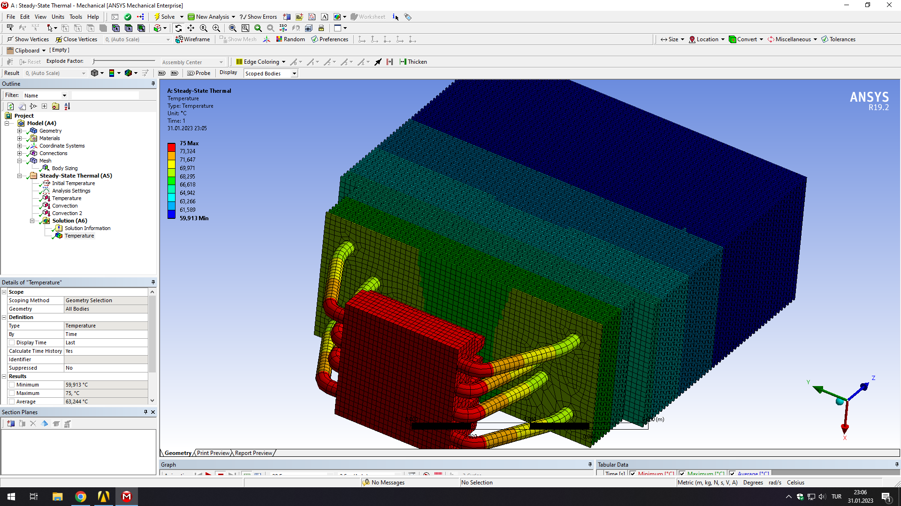
Task: Click the Rotate view tool icon
Action: click(x=178, y=28)
